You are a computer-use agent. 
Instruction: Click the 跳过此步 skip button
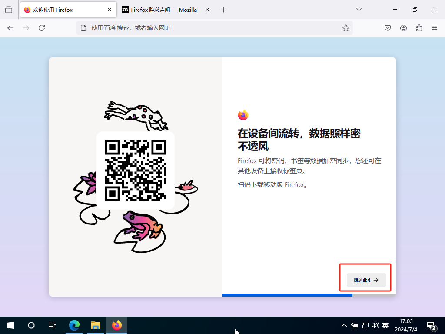click(365, 280)
